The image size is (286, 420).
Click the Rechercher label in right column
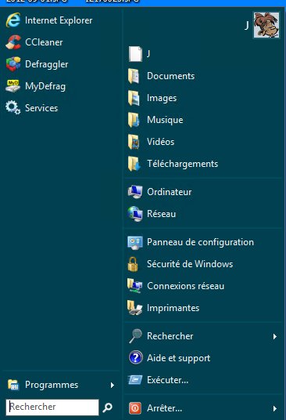click(170, 336)
